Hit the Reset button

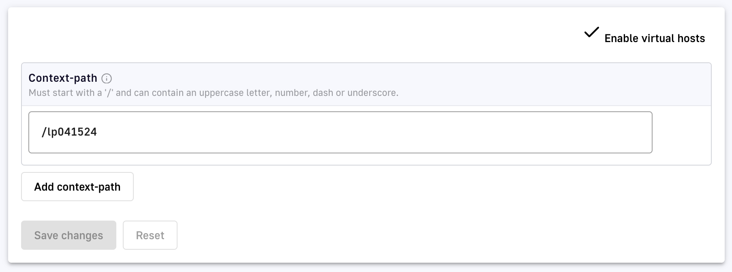[x=150, y=235]
